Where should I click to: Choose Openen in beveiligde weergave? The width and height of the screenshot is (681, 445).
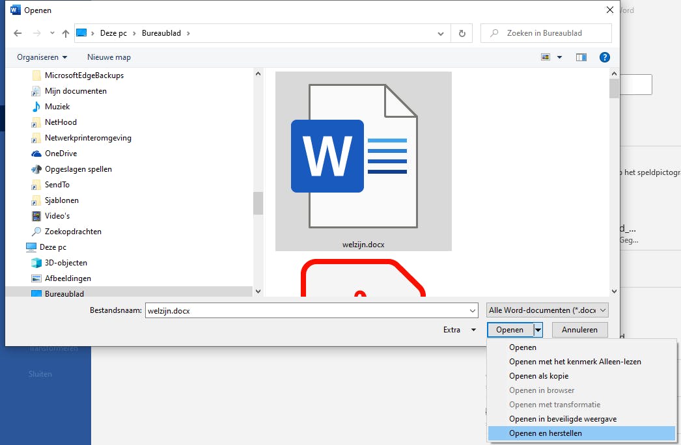click(581, 419)
